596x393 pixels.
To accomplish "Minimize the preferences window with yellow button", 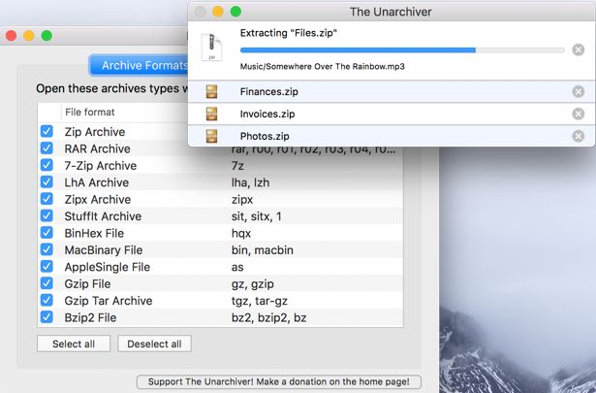I will (x=29, y=36).
